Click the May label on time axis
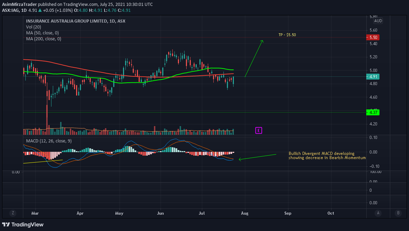 (119, 213)
